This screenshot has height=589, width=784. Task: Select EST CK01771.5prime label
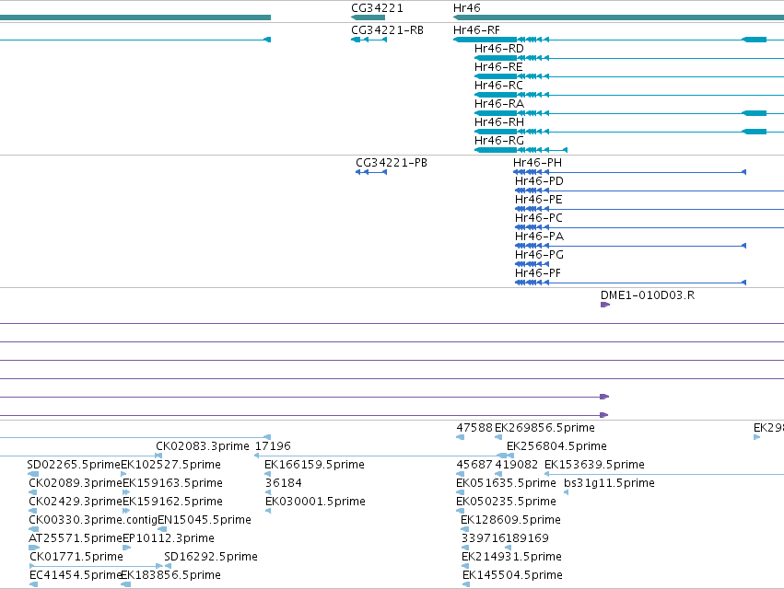tap(76, 557)
